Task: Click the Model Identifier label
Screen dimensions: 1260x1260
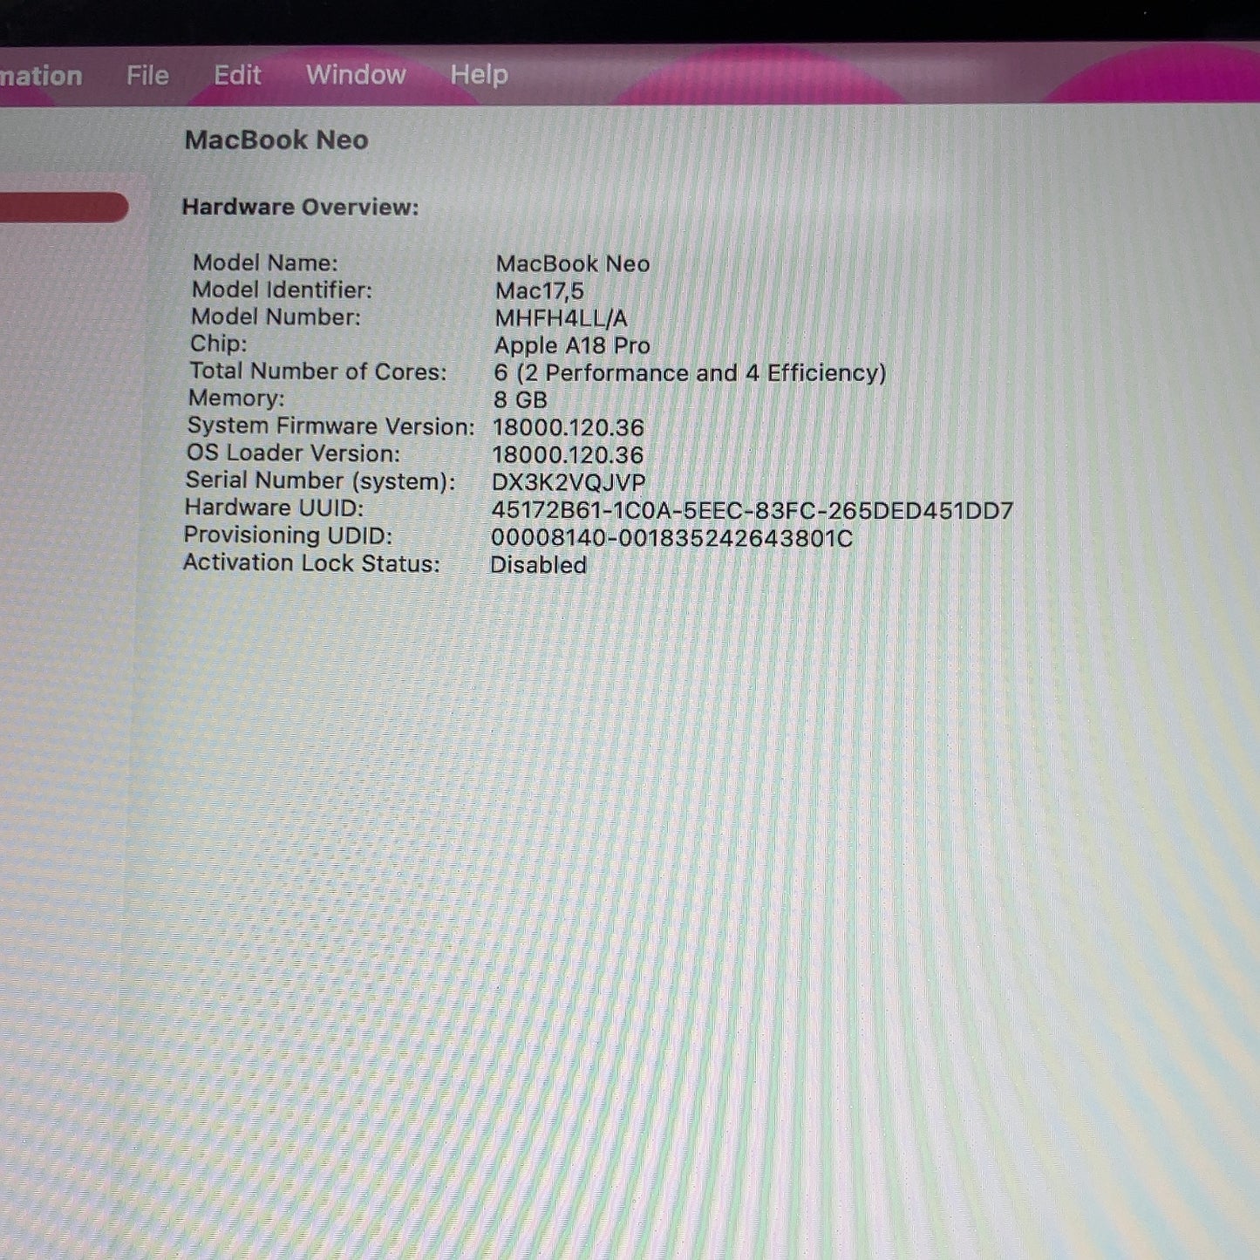Action: pos(282,289)
